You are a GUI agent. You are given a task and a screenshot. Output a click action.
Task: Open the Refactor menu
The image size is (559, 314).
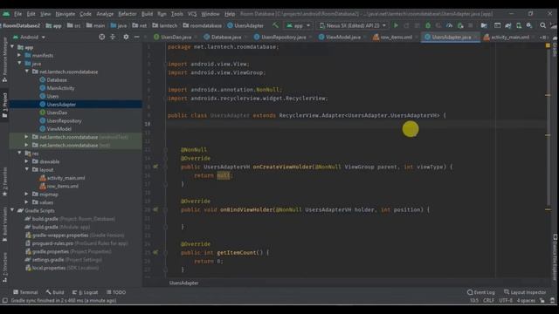click(128, 14)
